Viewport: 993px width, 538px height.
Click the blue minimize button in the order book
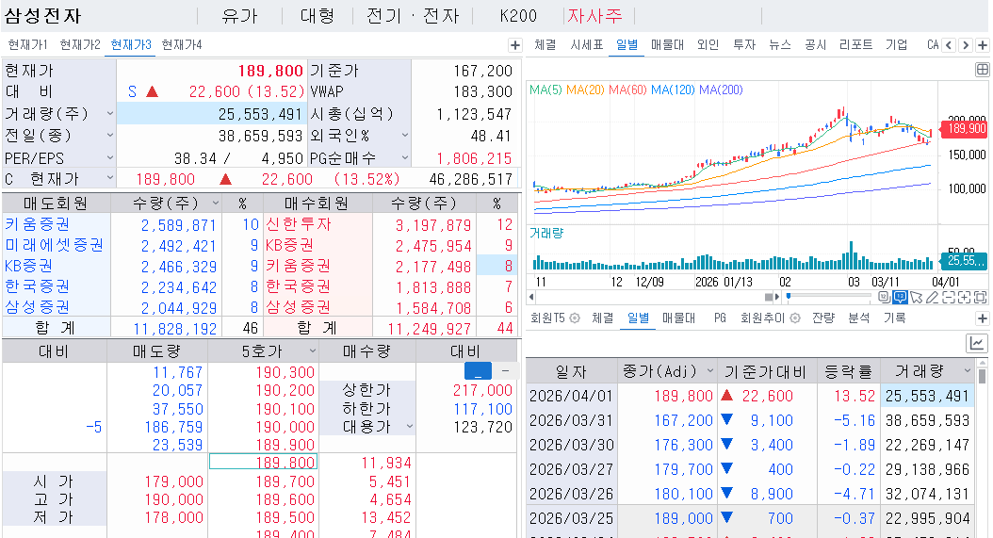click(479, 370)
